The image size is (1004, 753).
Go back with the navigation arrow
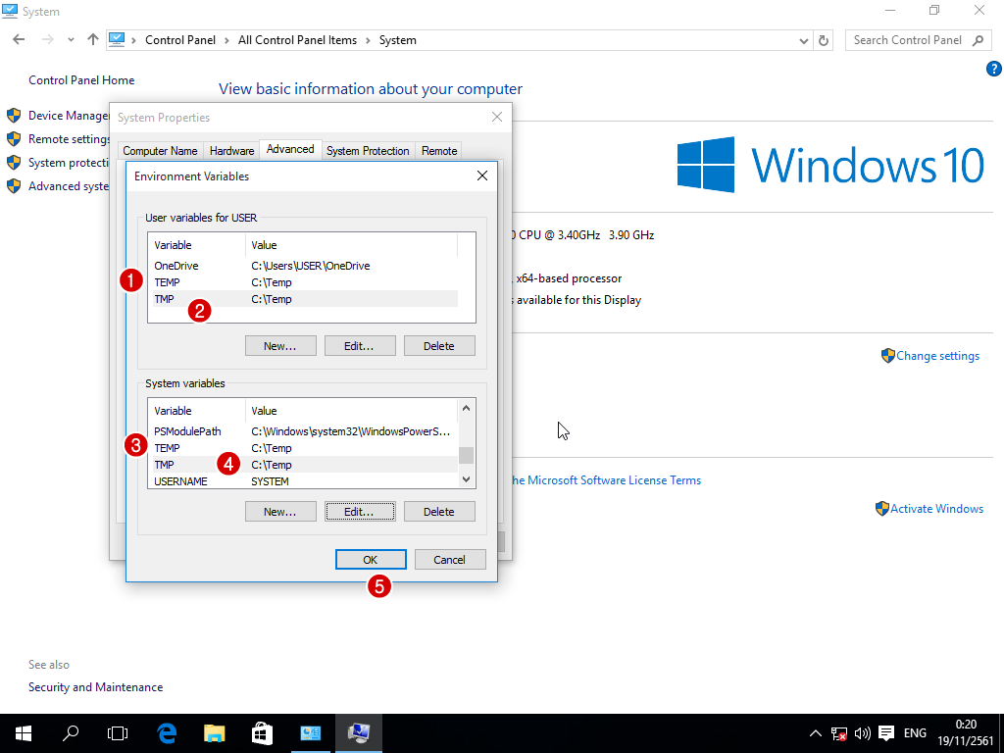click(19, 39)
